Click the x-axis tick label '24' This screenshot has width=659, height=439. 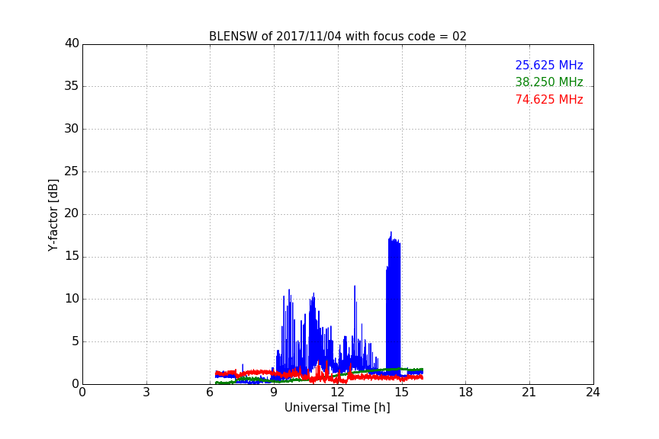click(593, 393)
